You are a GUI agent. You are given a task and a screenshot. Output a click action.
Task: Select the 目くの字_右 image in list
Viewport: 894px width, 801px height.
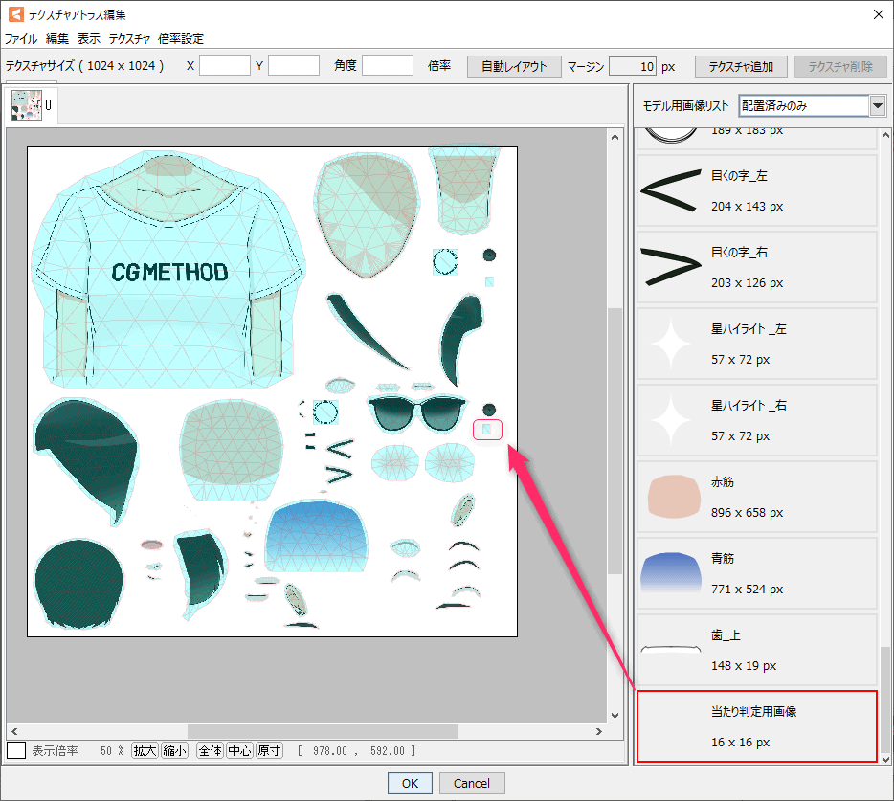point(756,267)
